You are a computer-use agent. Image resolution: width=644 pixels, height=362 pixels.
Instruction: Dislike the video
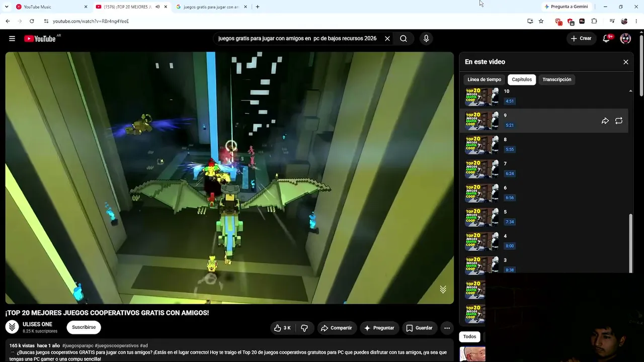(304, 328)
